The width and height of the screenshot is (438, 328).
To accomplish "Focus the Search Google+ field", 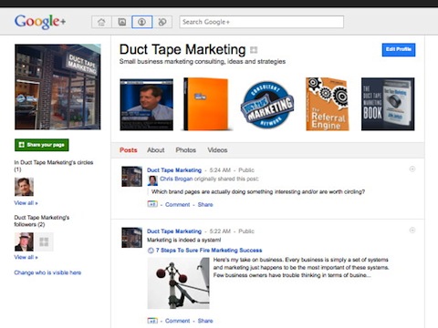I will tap(261, 22).
